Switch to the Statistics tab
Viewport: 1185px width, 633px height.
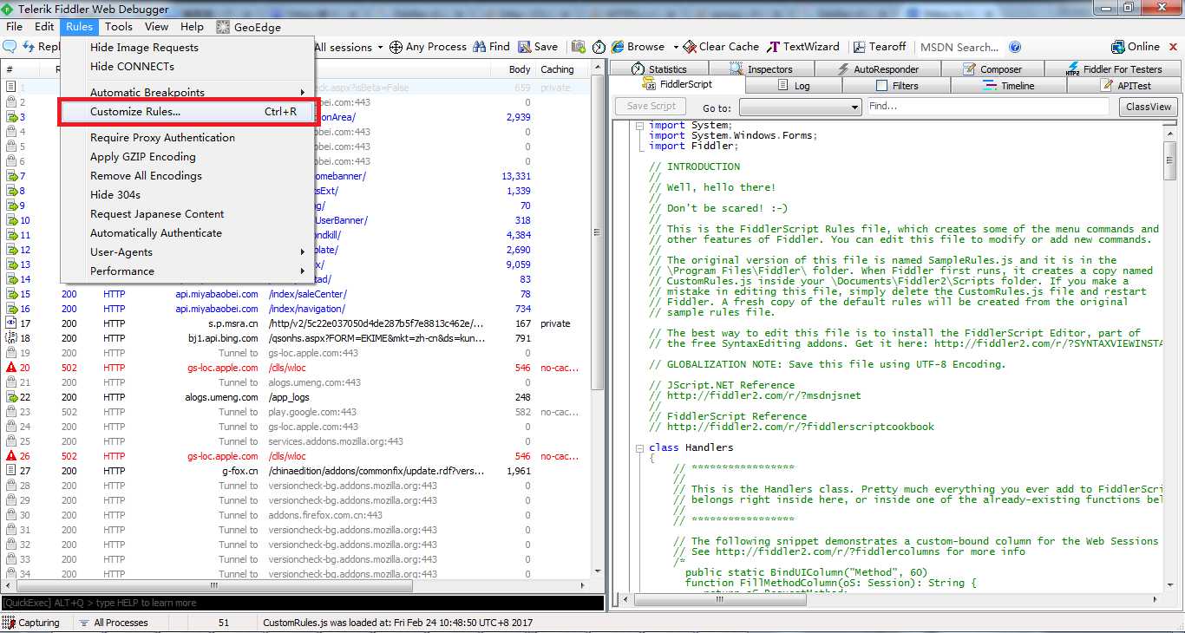[x=658, y=69]
